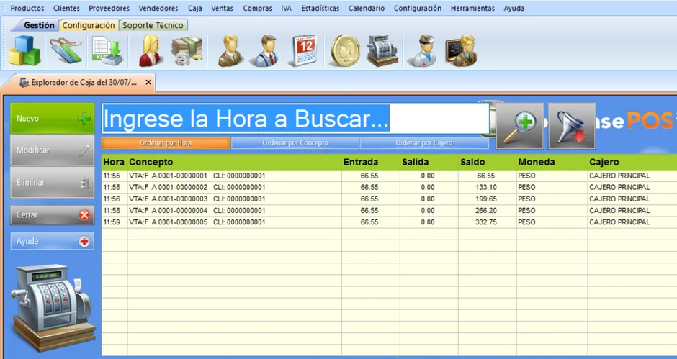Click the 11:58 hour cell
The width and height of the screenshot is (677, 359).
(x=112, y=211)
